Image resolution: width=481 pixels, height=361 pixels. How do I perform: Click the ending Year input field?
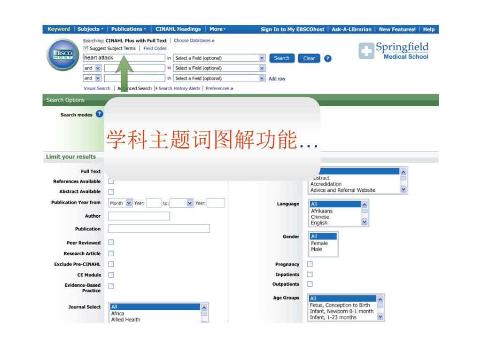(x=216, y=203)
